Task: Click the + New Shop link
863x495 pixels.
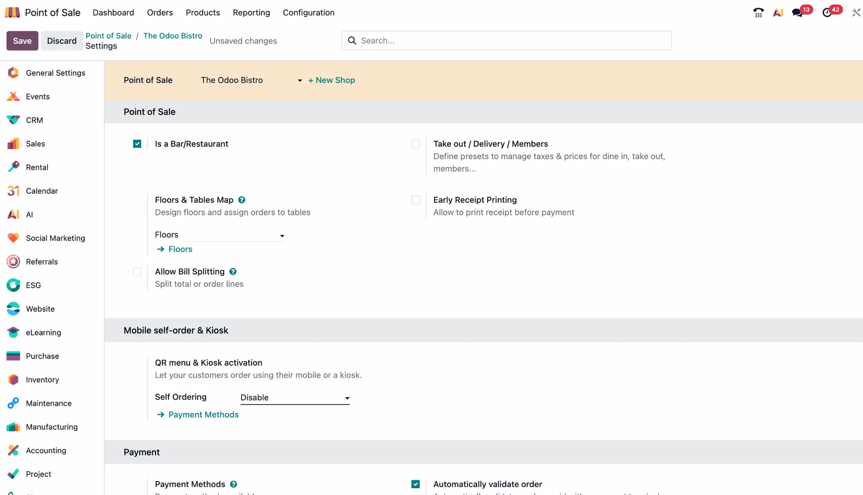Action: [331, 80]
